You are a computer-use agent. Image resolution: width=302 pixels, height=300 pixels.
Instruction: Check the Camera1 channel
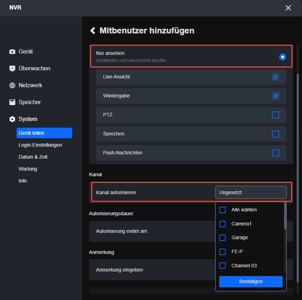tap(222, 224)
